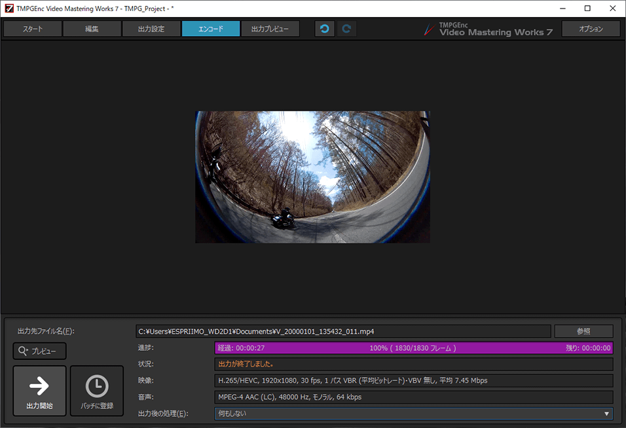Click the 出力後の処理 label
The image size is (626, 428).
[163, 414]
